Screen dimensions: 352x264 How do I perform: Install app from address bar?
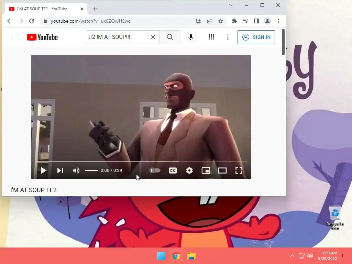[198, 21]
